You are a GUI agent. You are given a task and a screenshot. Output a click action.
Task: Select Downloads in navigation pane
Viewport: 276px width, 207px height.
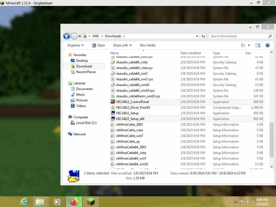coord(84,66)
